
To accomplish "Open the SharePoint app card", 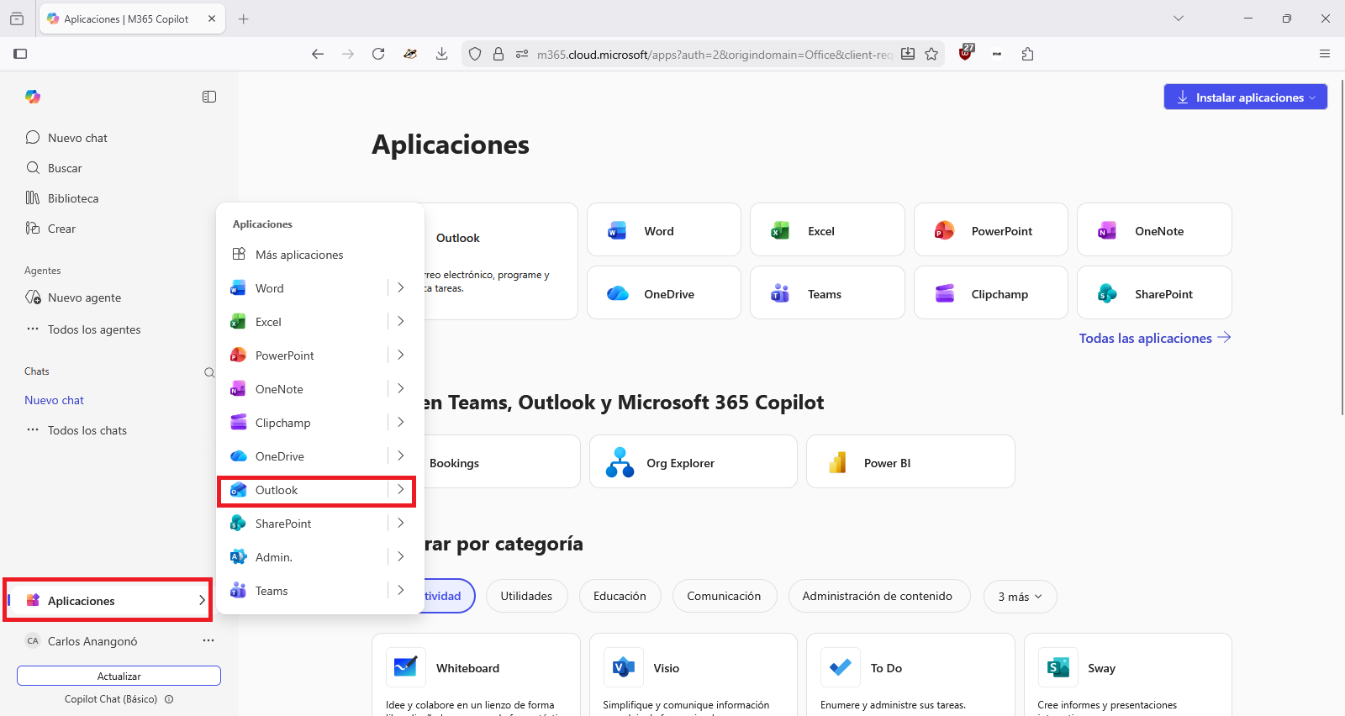I will point(1154,292).
